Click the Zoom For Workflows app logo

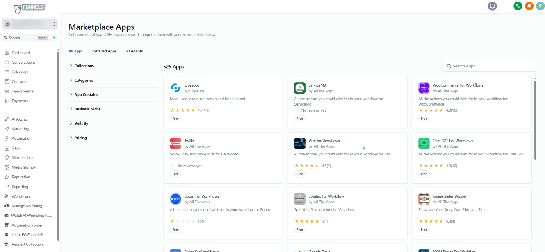click(x=176, y=199)
